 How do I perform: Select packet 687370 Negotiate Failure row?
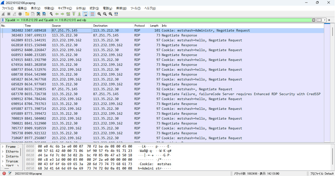(162, 94)
